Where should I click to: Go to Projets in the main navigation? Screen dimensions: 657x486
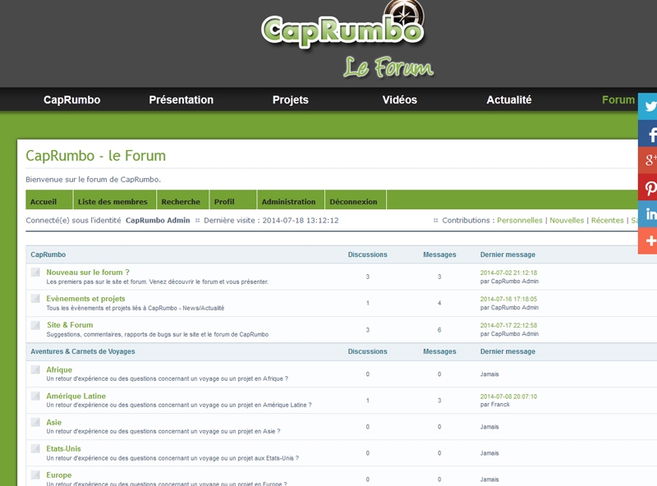290,100
